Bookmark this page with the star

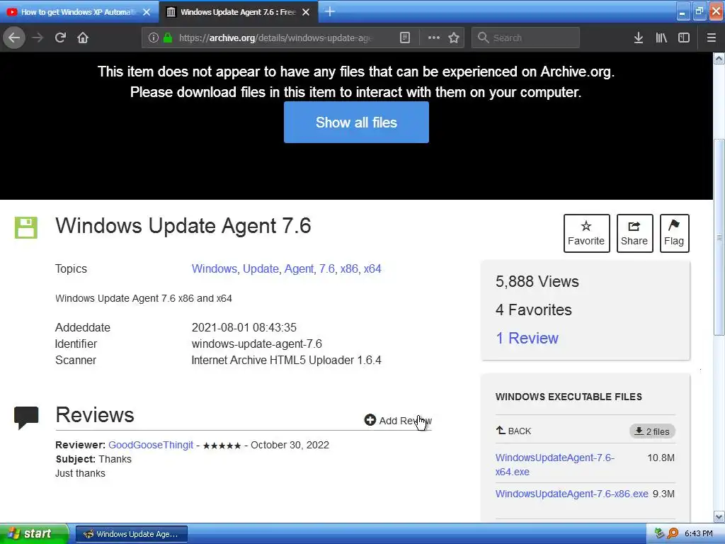click(454, 38)
